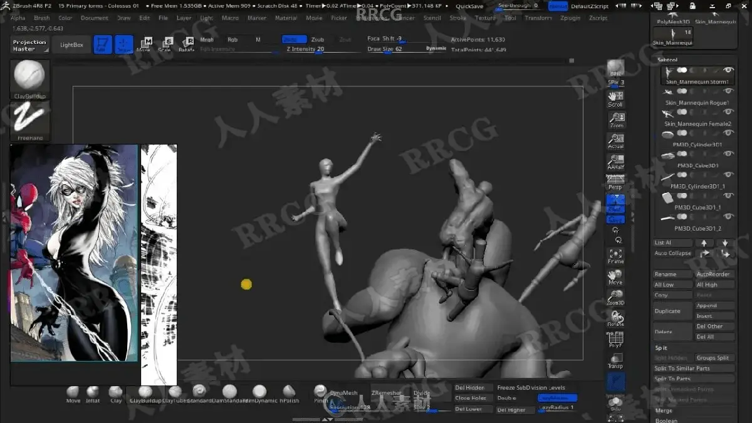Move selected subtool down with arrow button

coord(725,243)
